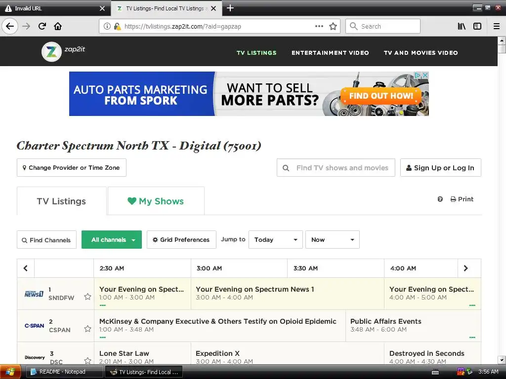Click the 3:56 AM system clock
The height and width of the screenshot is (379, 506).
488,372
